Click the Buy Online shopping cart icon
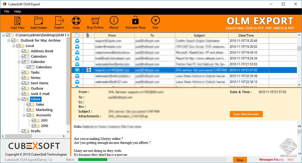The image size is (302, 163). 95,20
